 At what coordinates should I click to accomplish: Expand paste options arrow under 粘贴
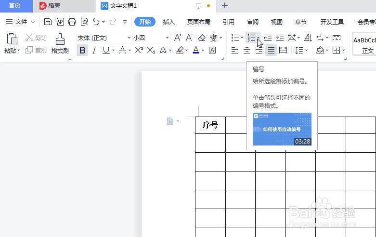(18, 51)
